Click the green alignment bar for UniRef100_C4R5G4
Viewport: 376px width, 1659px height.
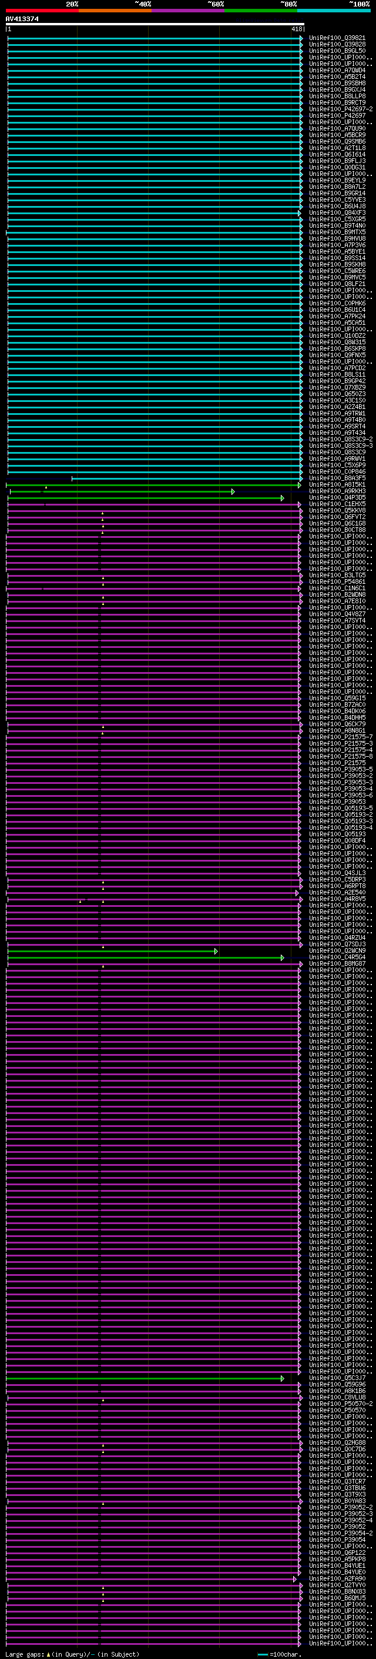[x=146, y=958]
